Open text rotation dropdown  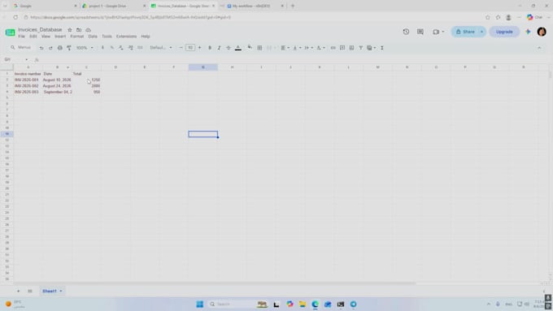[x=320, y=48]
